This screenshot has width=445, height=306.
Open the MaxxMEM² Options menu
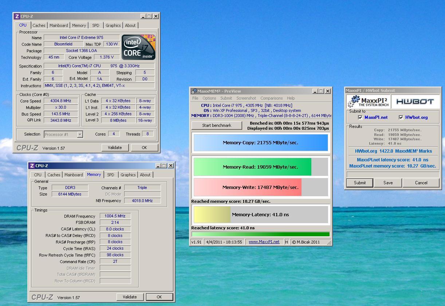tap(209, 98)
